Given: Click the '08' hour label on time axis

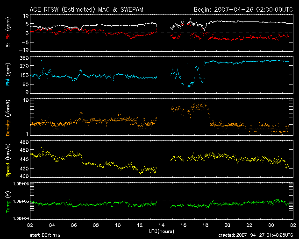Looking at the screenshot, I should [x=96, y=225].
